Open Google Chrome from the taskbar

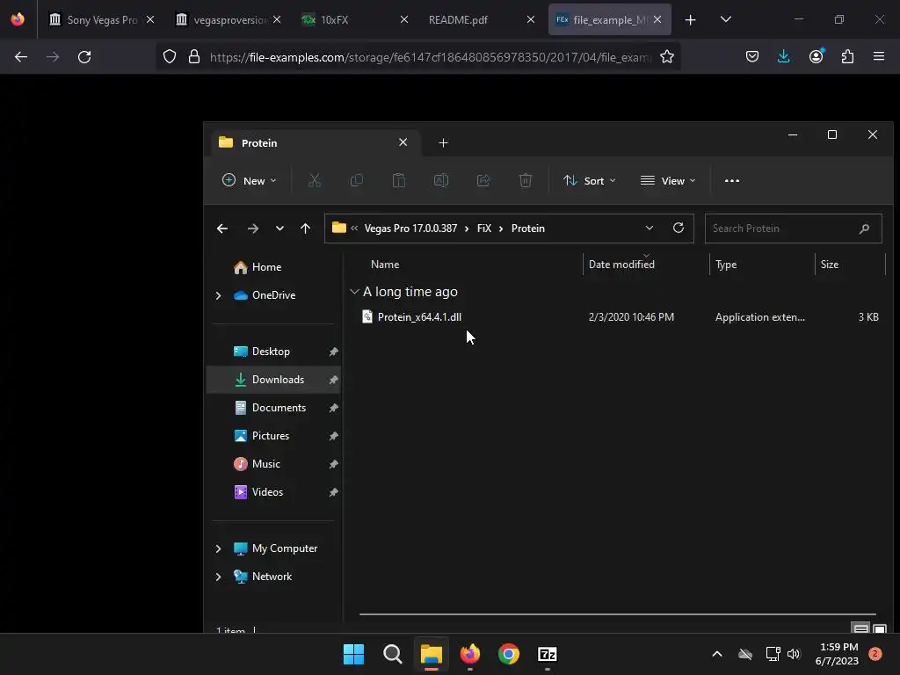[x=509, y=654]
